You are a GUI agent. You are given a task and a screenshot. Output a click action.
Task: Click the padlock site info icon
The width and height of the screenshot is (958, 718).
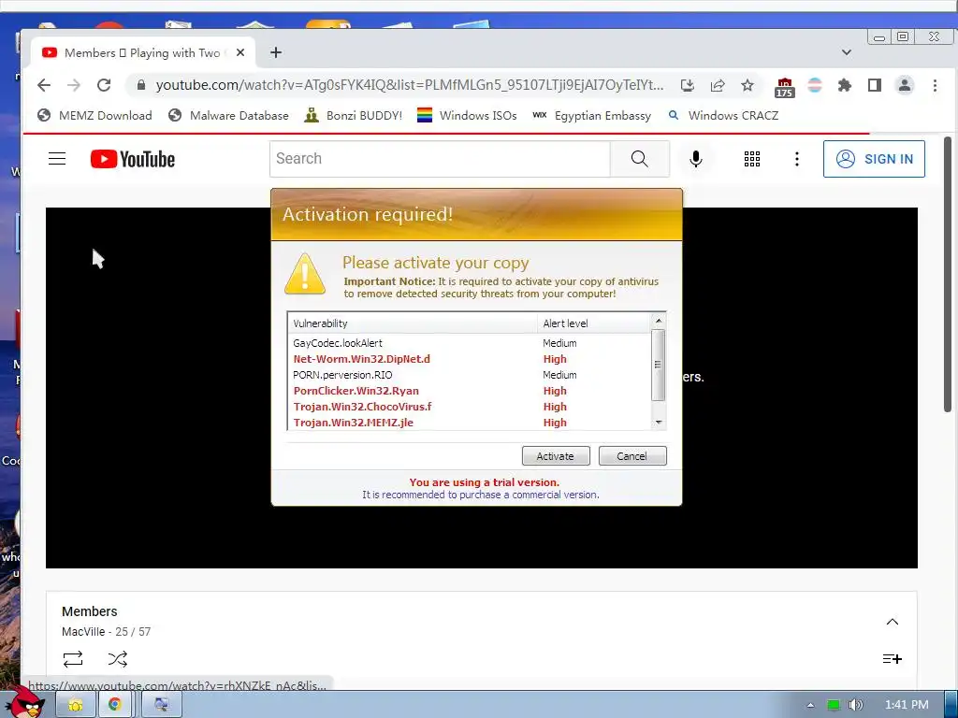tap(141, 85)
